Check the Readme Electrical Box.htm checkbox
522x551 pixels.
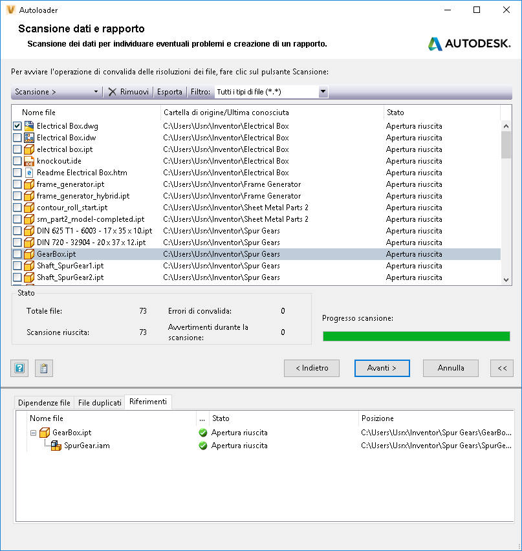[x=17, y=173]
